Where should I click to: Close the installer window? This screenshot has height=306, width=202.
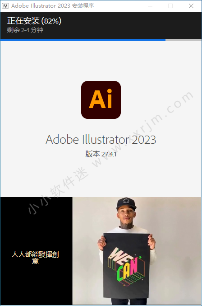point(191,6)
